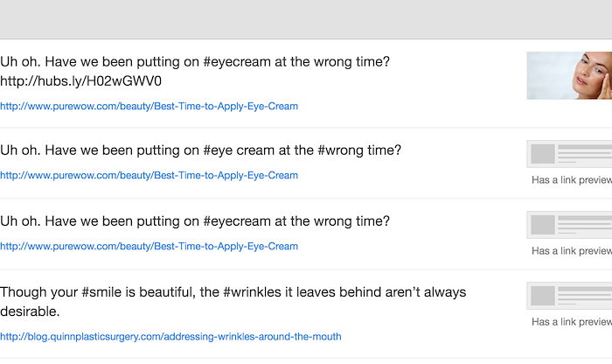Screen dimensions: 612x364
Task: Open the quinnplasticsurgery.com wrinkles blog link
Action: 170,336
